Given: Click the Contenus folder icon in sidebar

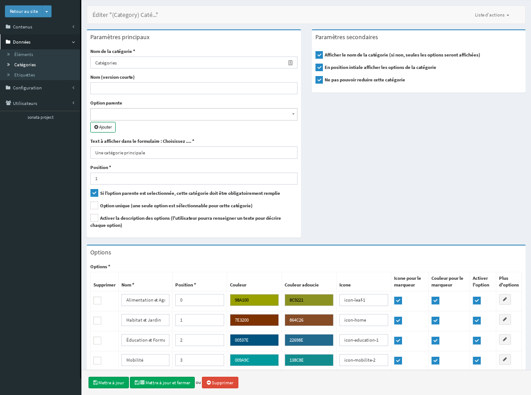Looking at the screenshot, I should pyautogui.click(x=8, y=27).
